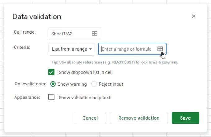Choose the Reject input radio button

(x=94, y=84)
